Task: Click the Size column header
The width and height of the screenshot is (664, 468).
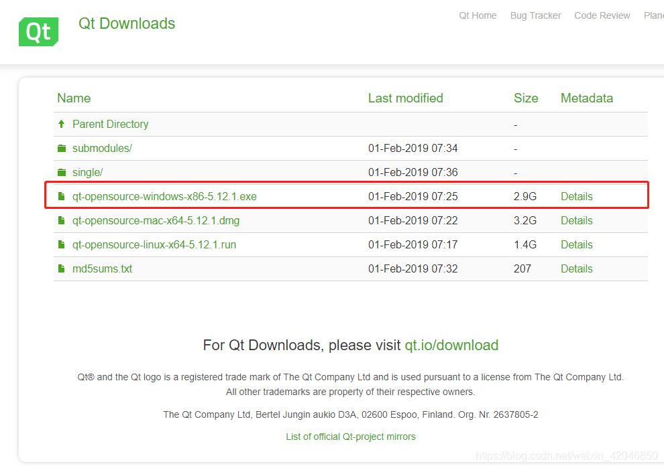Action: coord(526,98)
